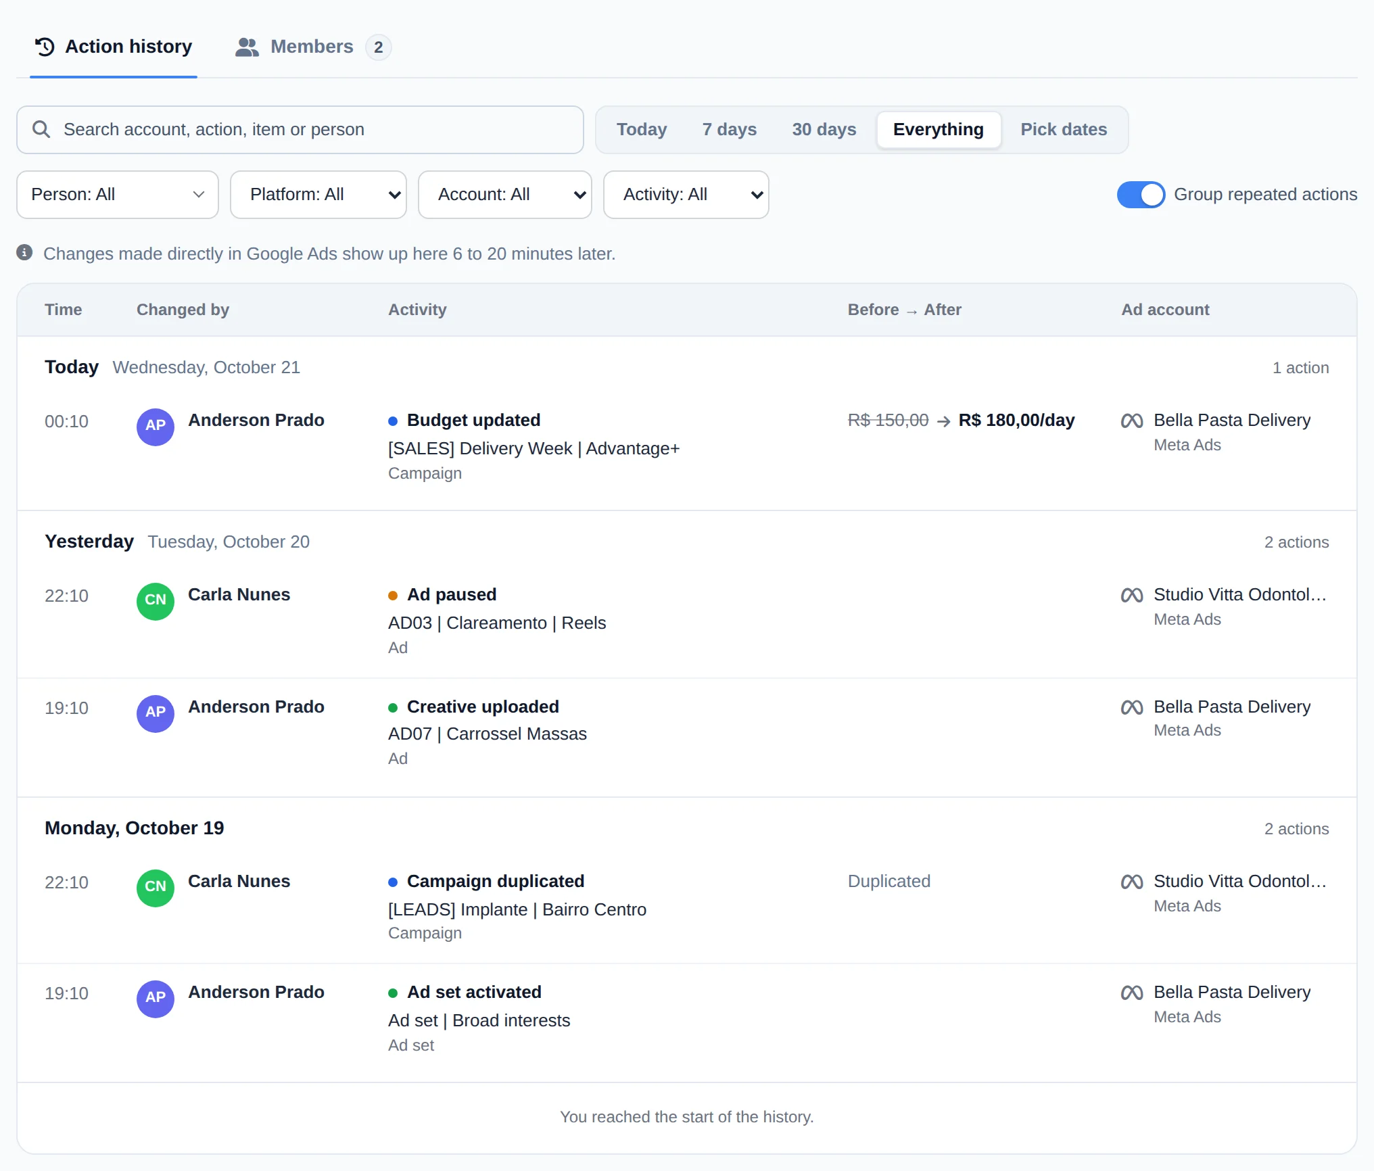The image size is (1374, 1171).
Task: Click Anderson Prado avatar at 00:10 today
Action: tap(156, 426)
